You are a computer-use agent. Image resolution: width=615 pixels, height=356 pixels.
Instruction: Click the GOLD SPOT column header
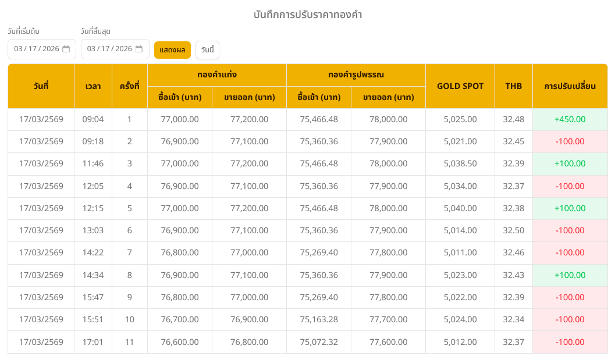coord(460,86)
